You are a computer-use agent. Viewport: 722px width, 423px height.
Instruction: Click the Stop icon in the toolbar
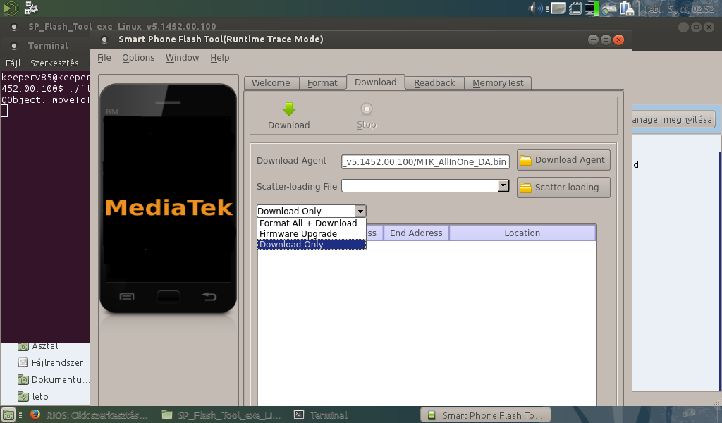pos(367,109)
